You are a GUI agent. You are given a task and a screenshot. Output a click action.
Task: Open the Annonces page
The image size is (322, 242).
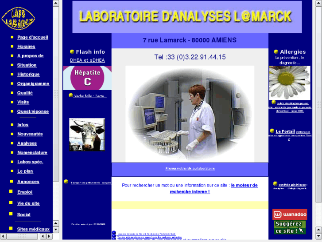pos(28,182)
